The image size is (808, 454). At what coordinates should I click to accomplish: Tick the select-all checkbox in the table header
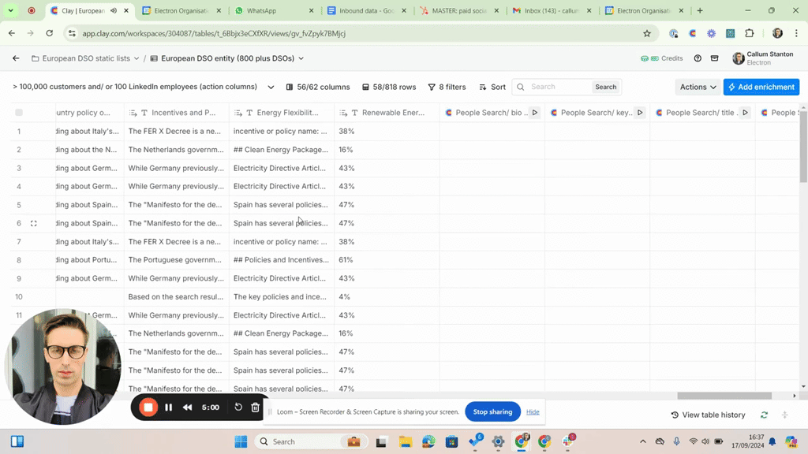coord(19,113)
